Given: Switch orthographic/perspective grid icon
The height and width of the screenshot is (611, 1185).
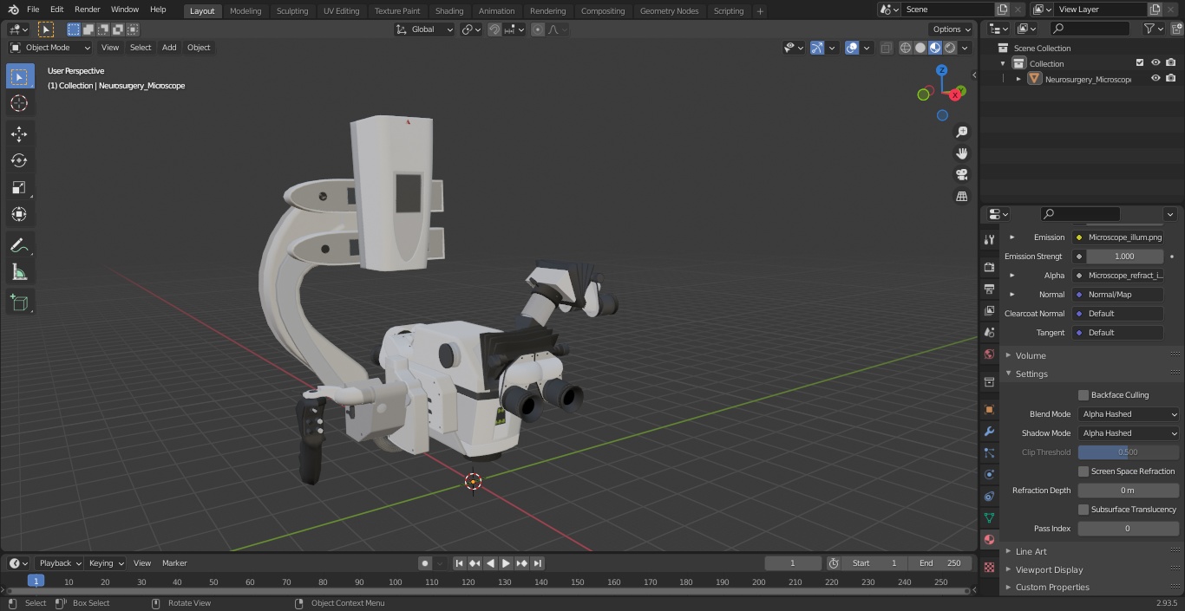Looking at the screenshot, I should (x=961, y=196).
